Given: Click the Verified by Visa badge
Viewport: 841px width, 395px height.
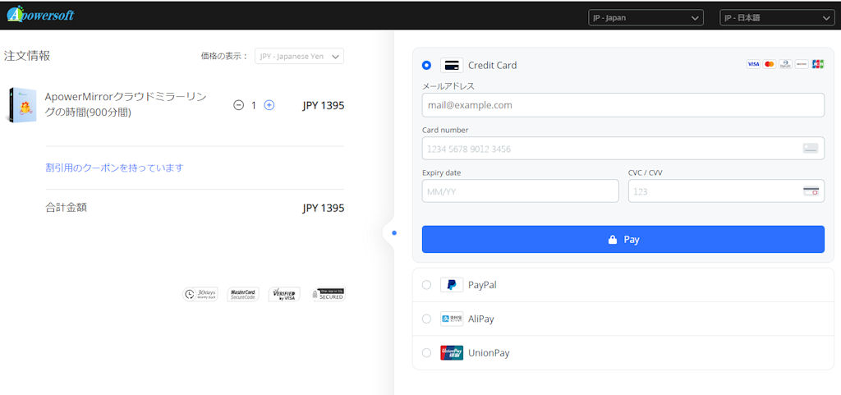Looking at the screenshot, I should (284, 294).
